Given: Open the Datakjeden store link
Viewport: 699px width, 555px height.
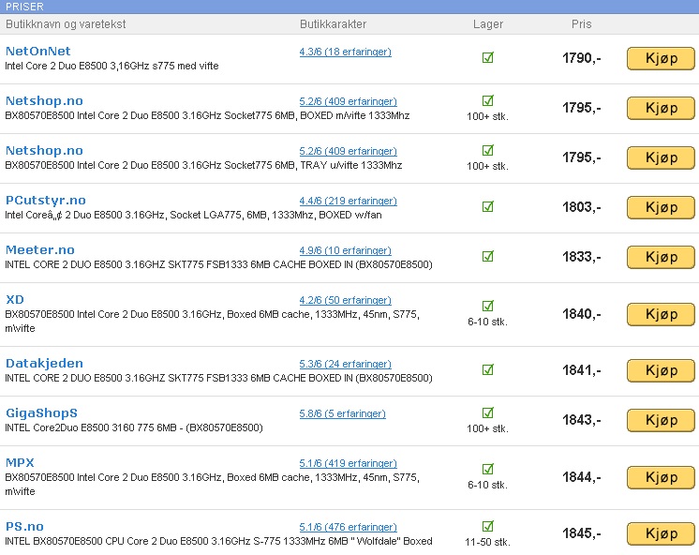Looking at the screenshot, I should click(x=44, y=363).
